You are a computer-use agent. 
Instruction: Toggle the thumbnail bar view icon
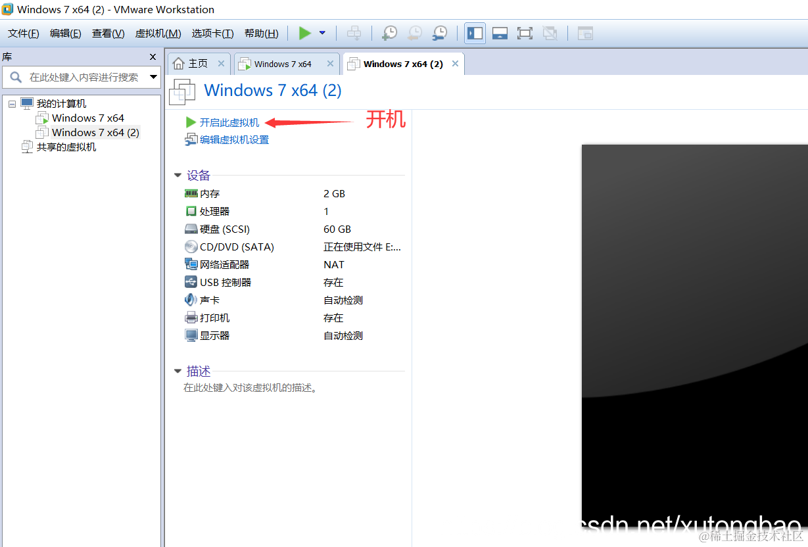(500, 33)
